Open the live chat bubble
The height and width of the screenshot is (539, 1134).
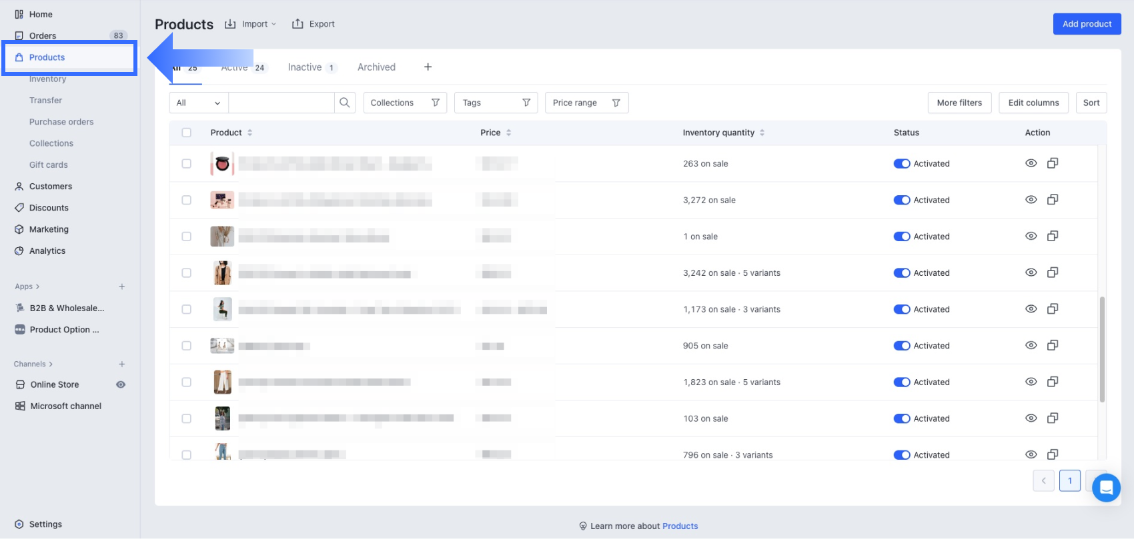click(x=1106, y=488)
